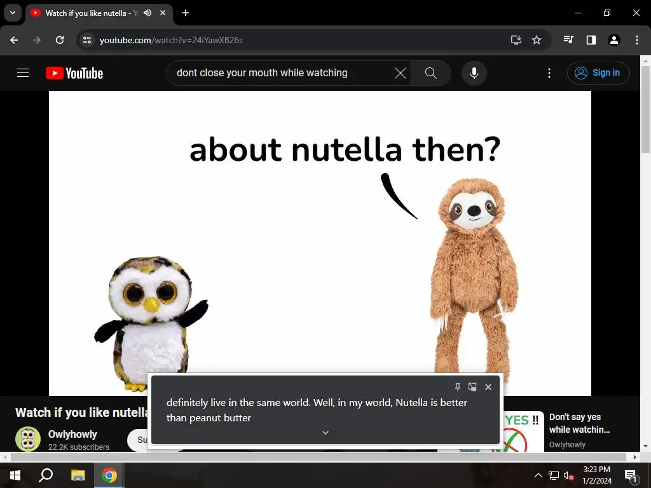This screenshot has width=651, height=488.
Task: Submit search with magnifier button
Action: tap(431, 73)
